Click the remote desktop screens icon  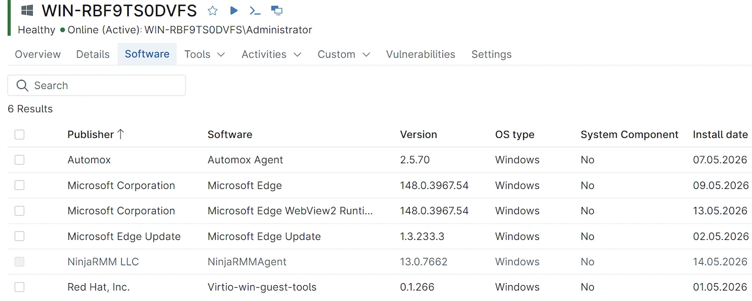276,11
